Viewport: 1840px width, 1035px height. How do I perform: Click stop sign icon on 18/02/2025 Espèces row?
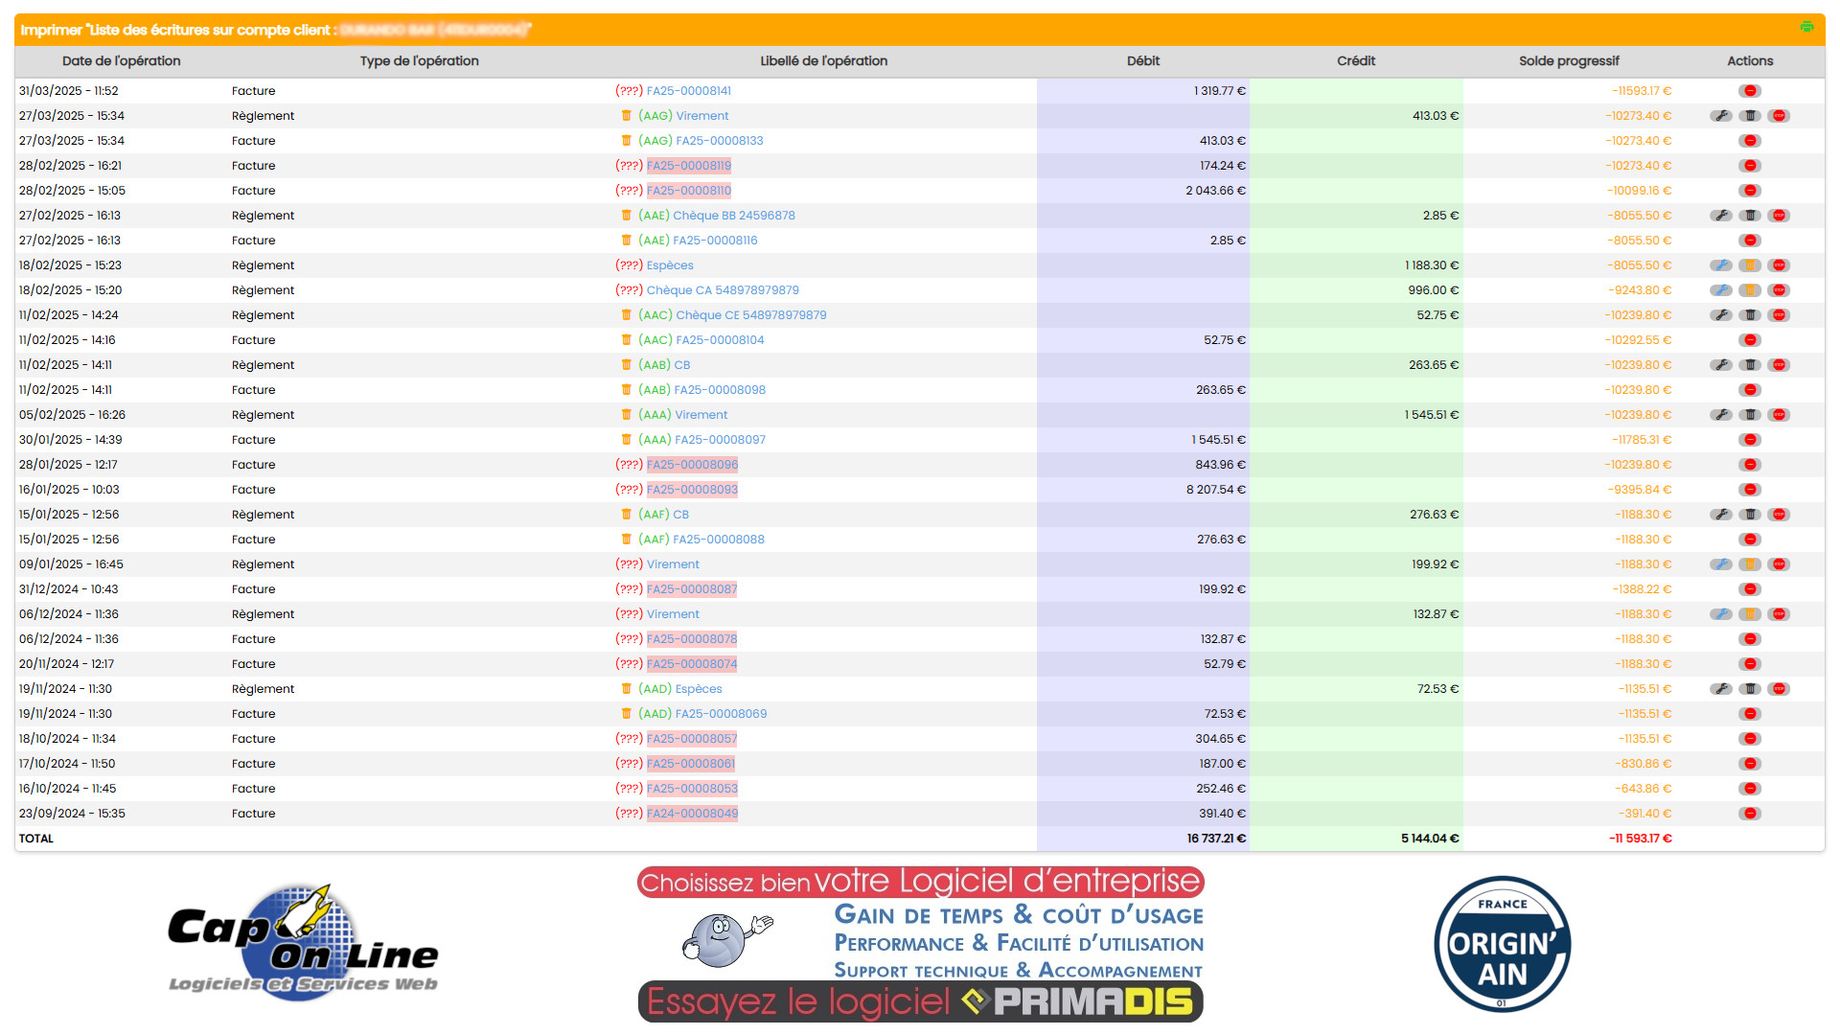[x=1780, y=265]
